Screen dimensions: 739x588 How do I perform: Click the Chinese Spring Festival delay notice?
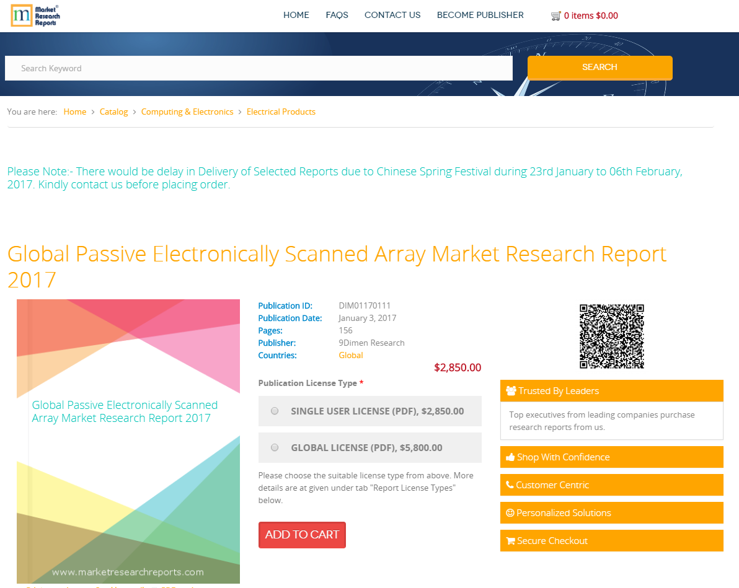[345, 178]
